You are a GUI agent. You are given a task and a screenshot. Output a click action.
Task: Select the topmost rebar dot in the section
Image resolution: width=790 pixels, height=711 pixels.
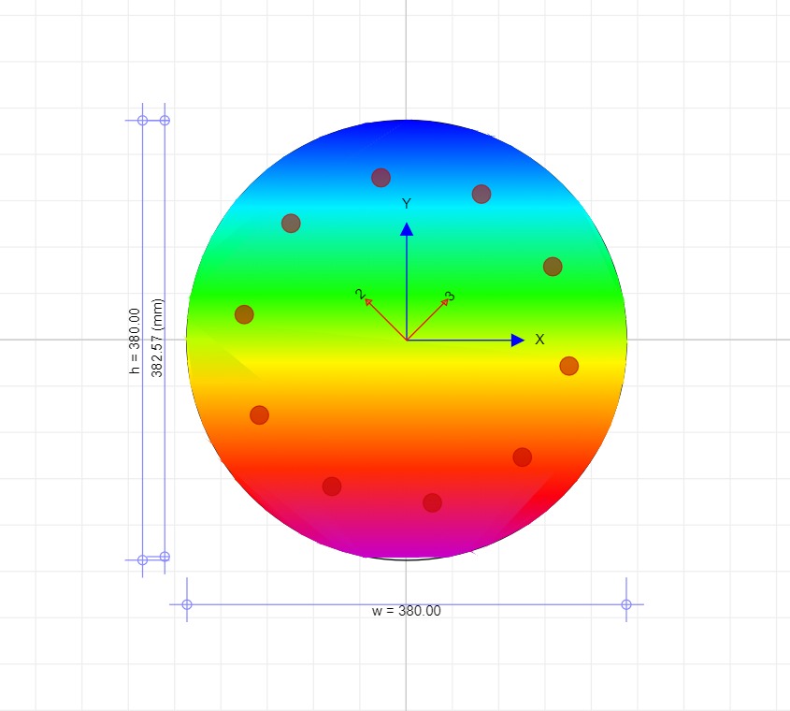point(381,178)
